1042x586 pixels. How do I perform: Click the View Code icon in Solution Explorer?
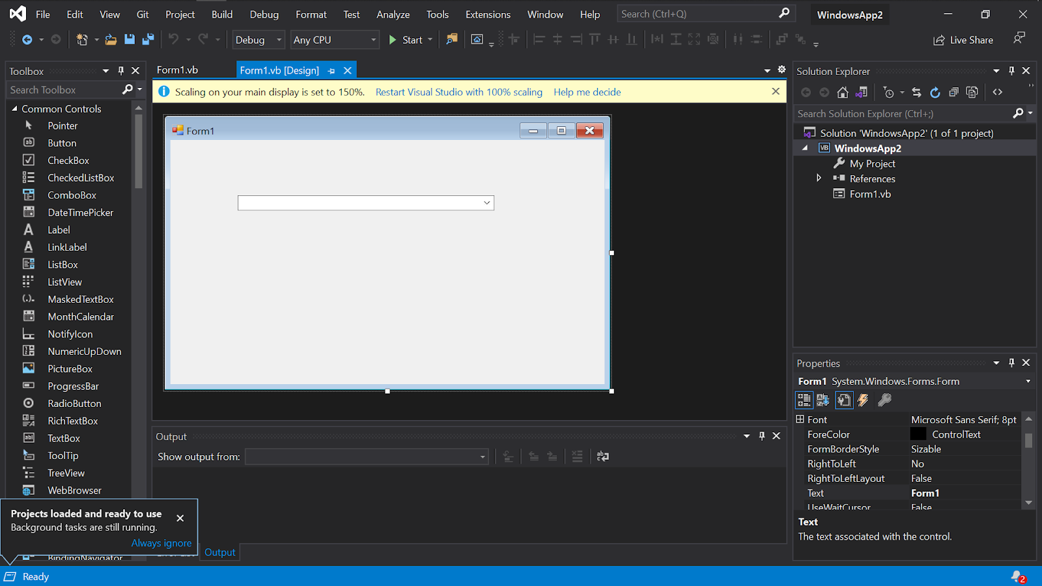click(x=997, y=92)
